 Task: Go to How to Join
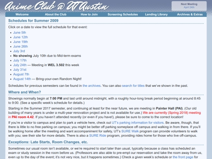[89, 15]
